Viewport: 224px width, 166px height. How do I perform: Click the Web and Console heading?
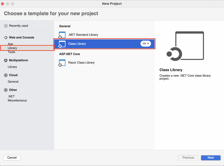[x=22, y=38]
